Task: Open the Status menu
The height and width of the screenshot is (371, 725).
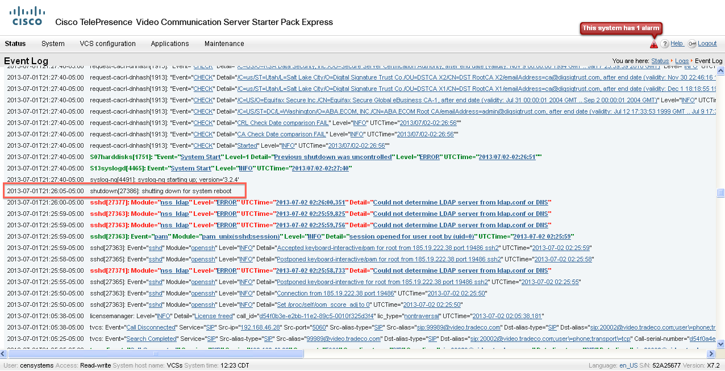Action: coord(15,44)
